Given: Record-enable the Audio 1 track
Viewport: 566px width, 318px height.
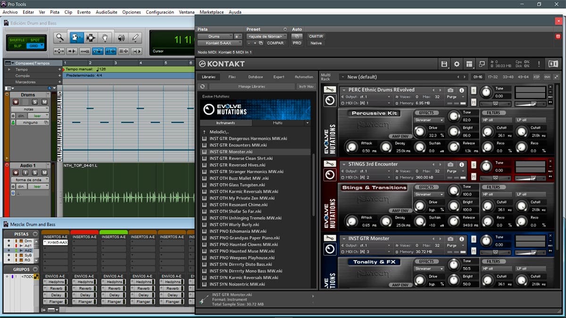Looking at the screenshot, I should tap(16, 173).
